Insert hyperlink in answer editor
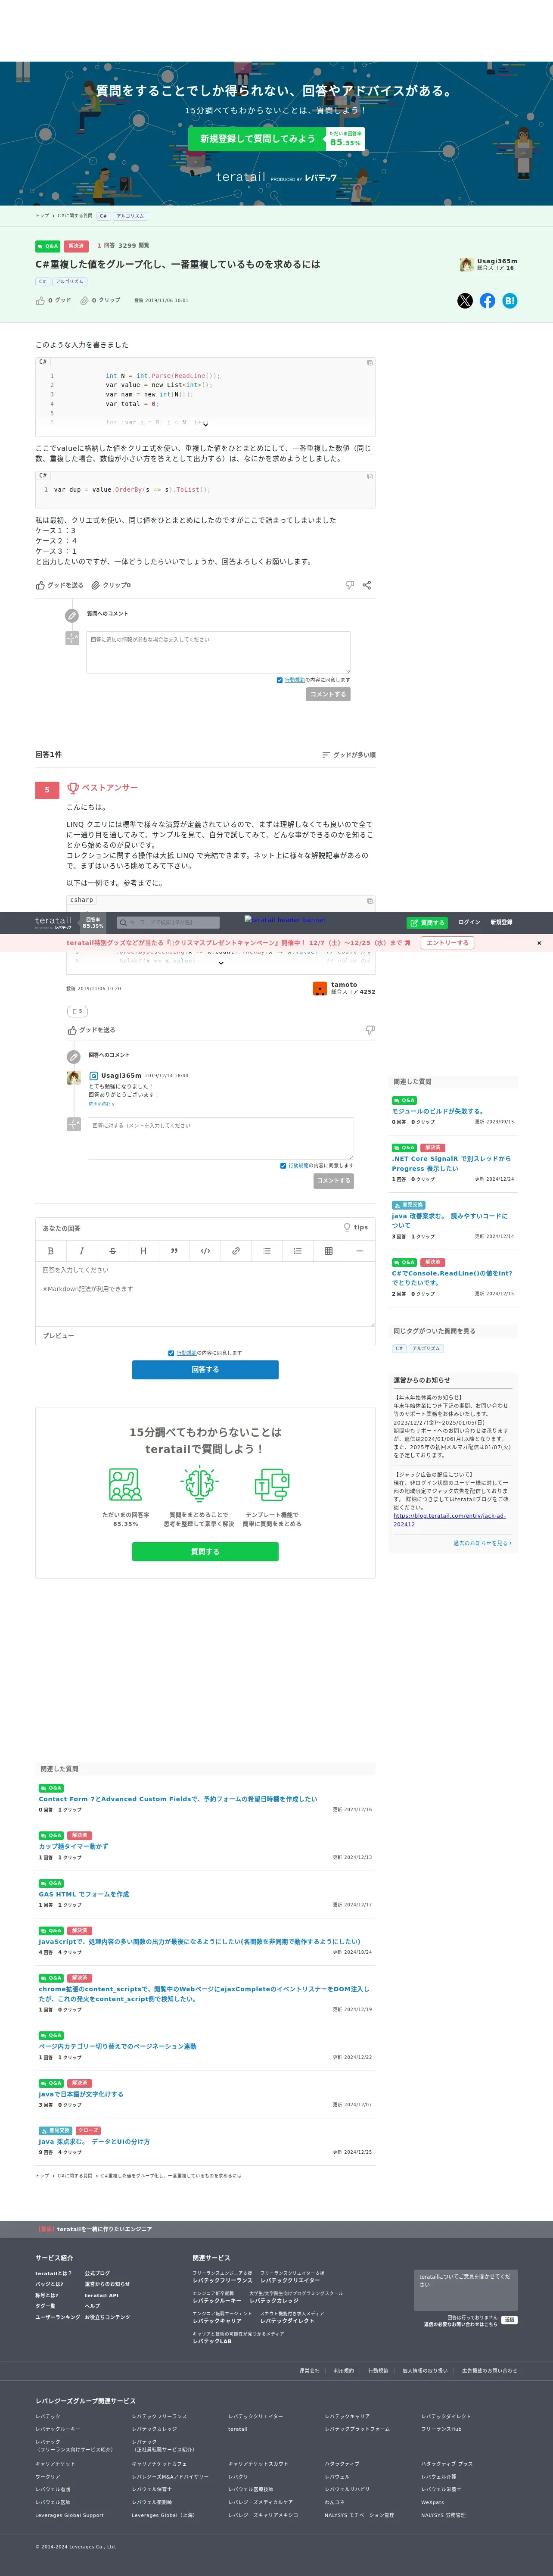The width and height of the screenshot is (553, 2576). [236, 1251]
